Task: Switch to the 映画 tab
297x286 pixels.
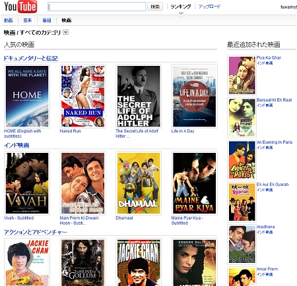Action: pos(66,20)
